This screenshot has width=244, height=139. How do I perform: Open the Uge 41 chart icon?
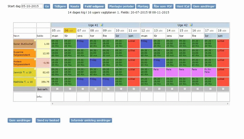click(102, 25)
